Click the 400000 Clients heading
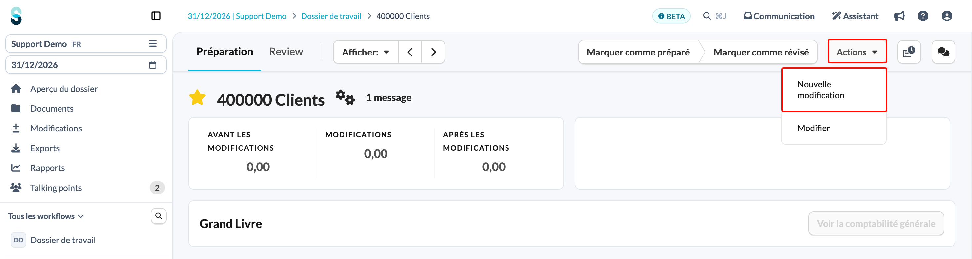The height and width of the screenshot is (259, 972). (x=270, y=100)
